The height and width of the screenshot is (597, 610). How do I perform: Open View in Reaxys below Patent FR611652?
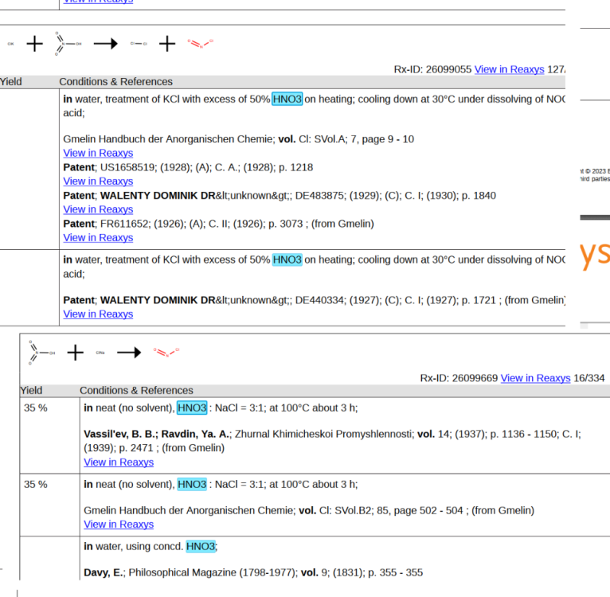pos(98,238)
